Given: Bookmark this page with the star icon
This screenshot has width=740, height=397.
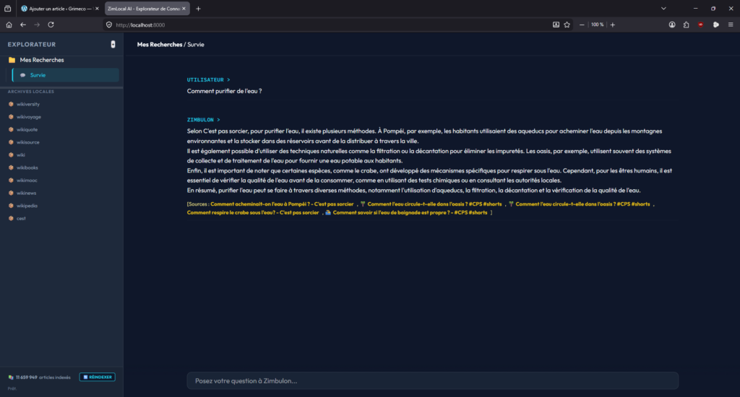Looking at the screenshot, I should pos(567,25).
